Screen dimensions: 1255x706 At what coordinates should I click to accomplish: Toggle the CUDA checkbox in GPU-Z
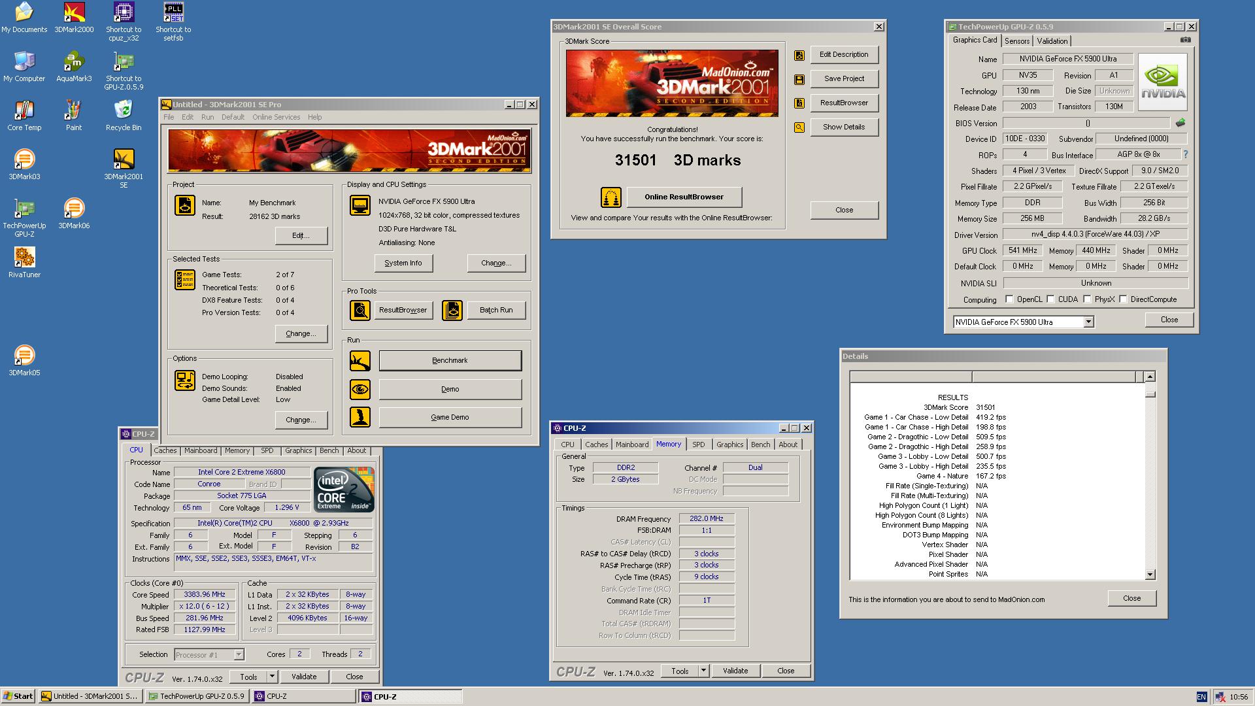[x=1050, y=299]
